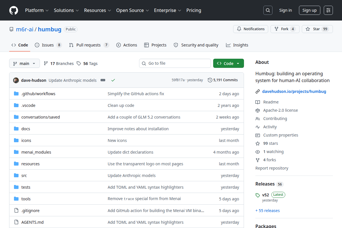Click the dave-hudson avatar image
Viewport: 342px width, 228px height.
tap(16, 80)
